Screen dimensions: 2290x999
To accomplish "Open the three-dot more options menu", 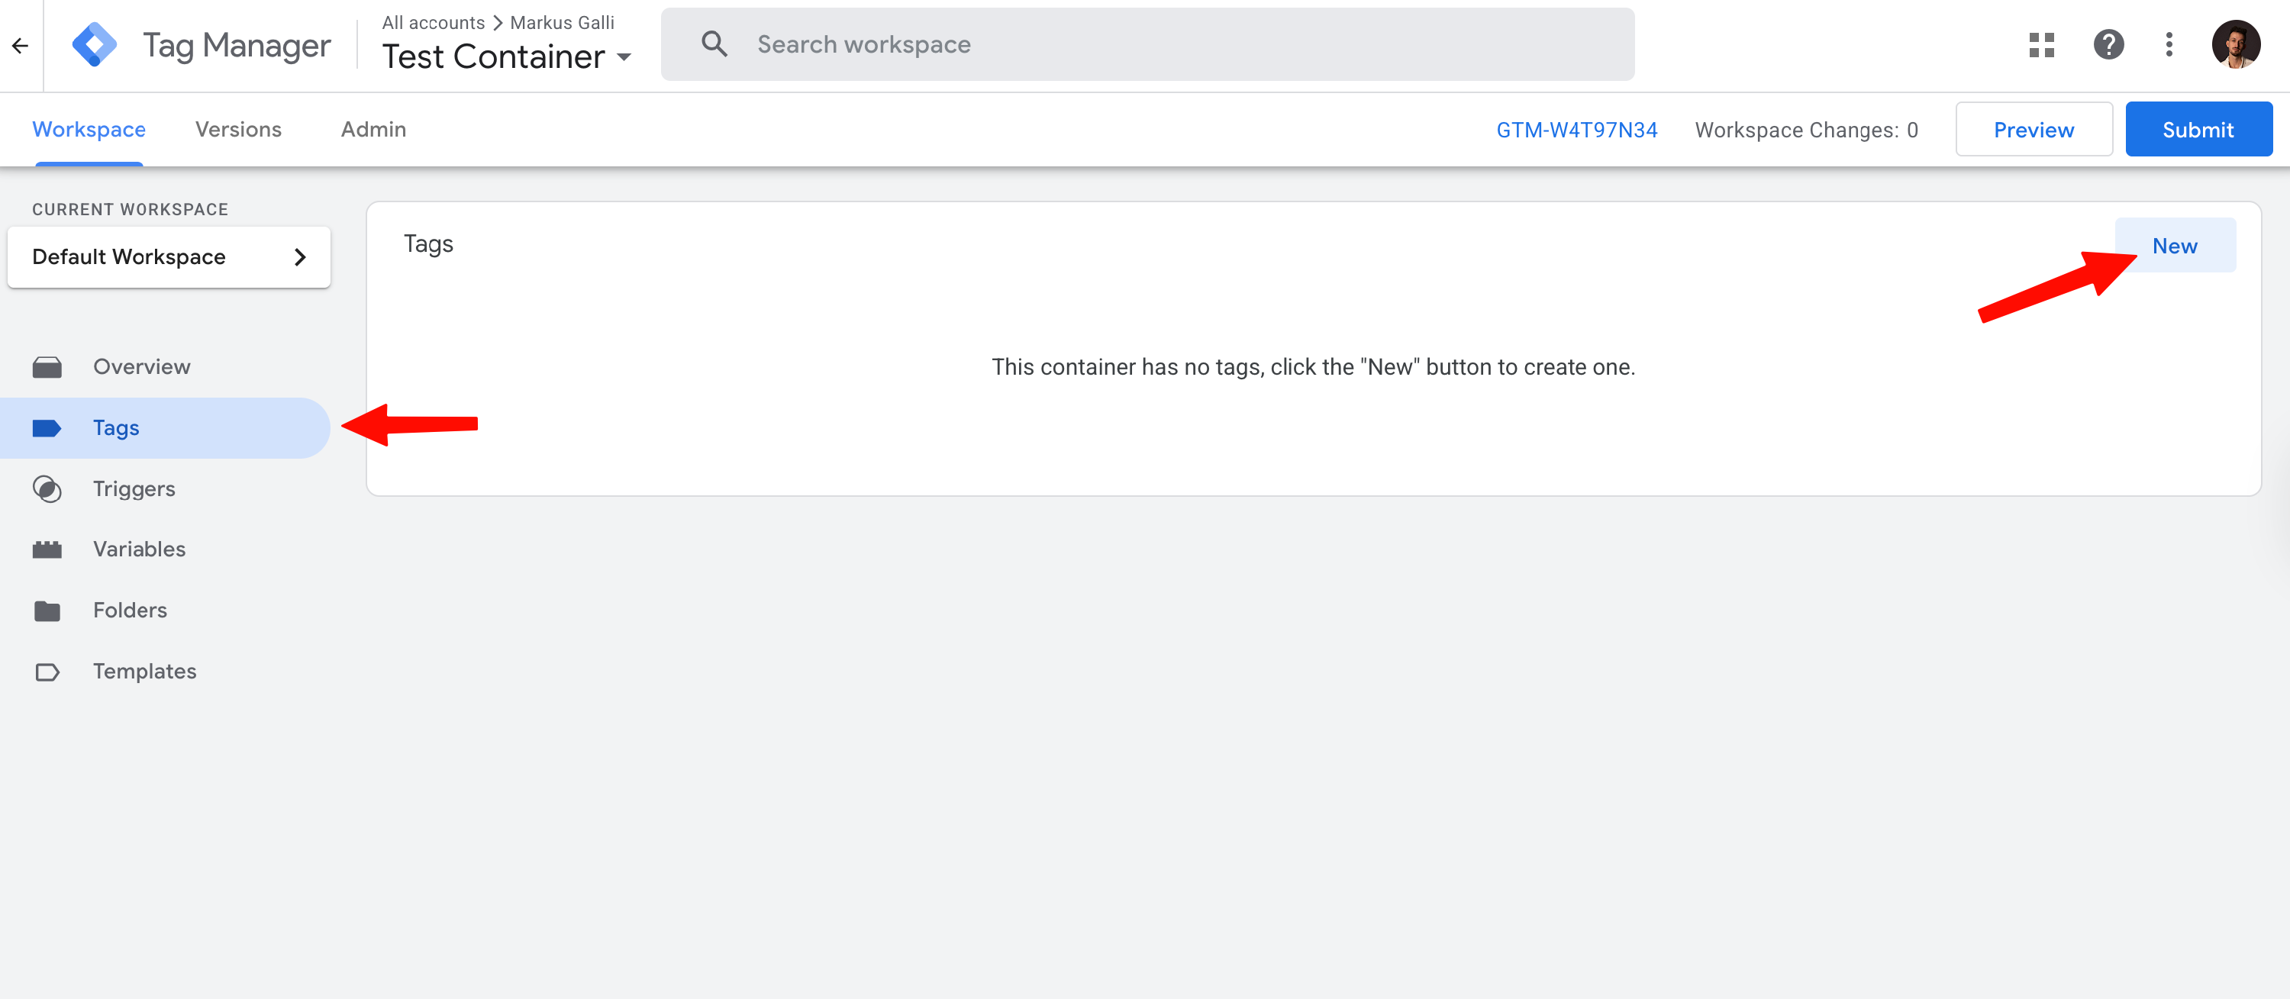I will [x=2168, y=44].
